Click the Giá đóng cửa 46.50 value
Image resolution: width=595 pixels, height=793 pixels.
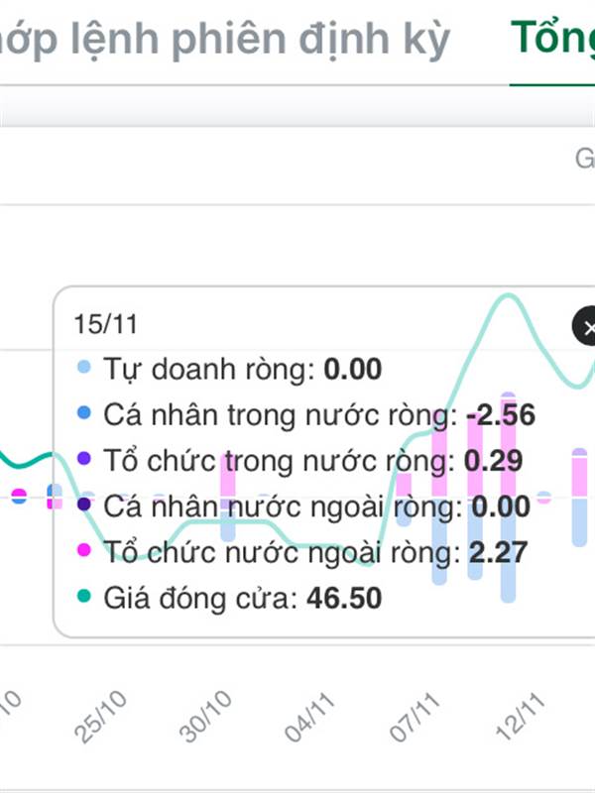tap(344, 598)
